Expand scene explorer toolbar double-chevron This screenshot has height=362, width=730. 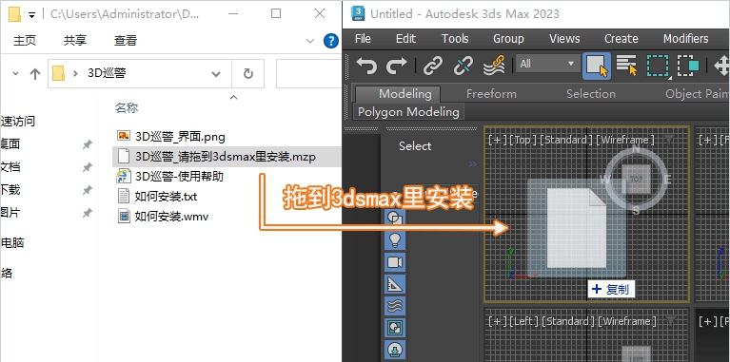point(472,163)
